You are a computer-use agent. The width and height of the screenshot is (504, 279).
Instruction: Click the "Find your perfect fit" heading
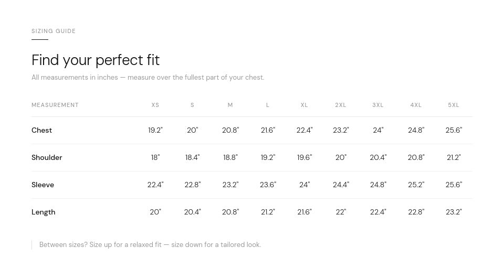point(96,60)
